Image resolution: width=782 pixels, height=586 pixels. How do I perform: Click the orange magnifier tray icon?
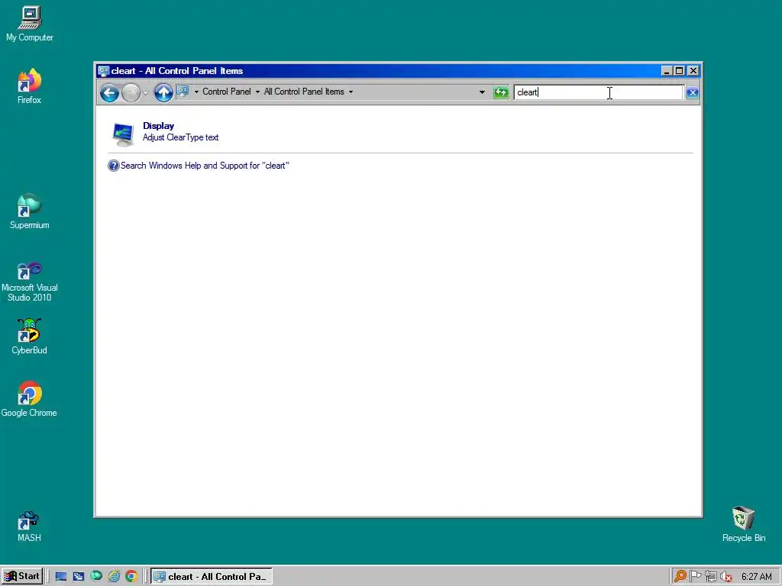click(x=680, y=577)
